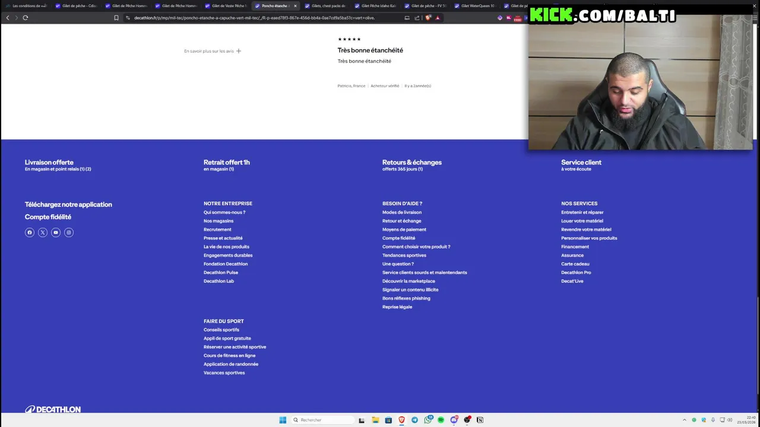760x427 pixels.
Task: Click the Brave Shields lion icon
Action: 428,18
